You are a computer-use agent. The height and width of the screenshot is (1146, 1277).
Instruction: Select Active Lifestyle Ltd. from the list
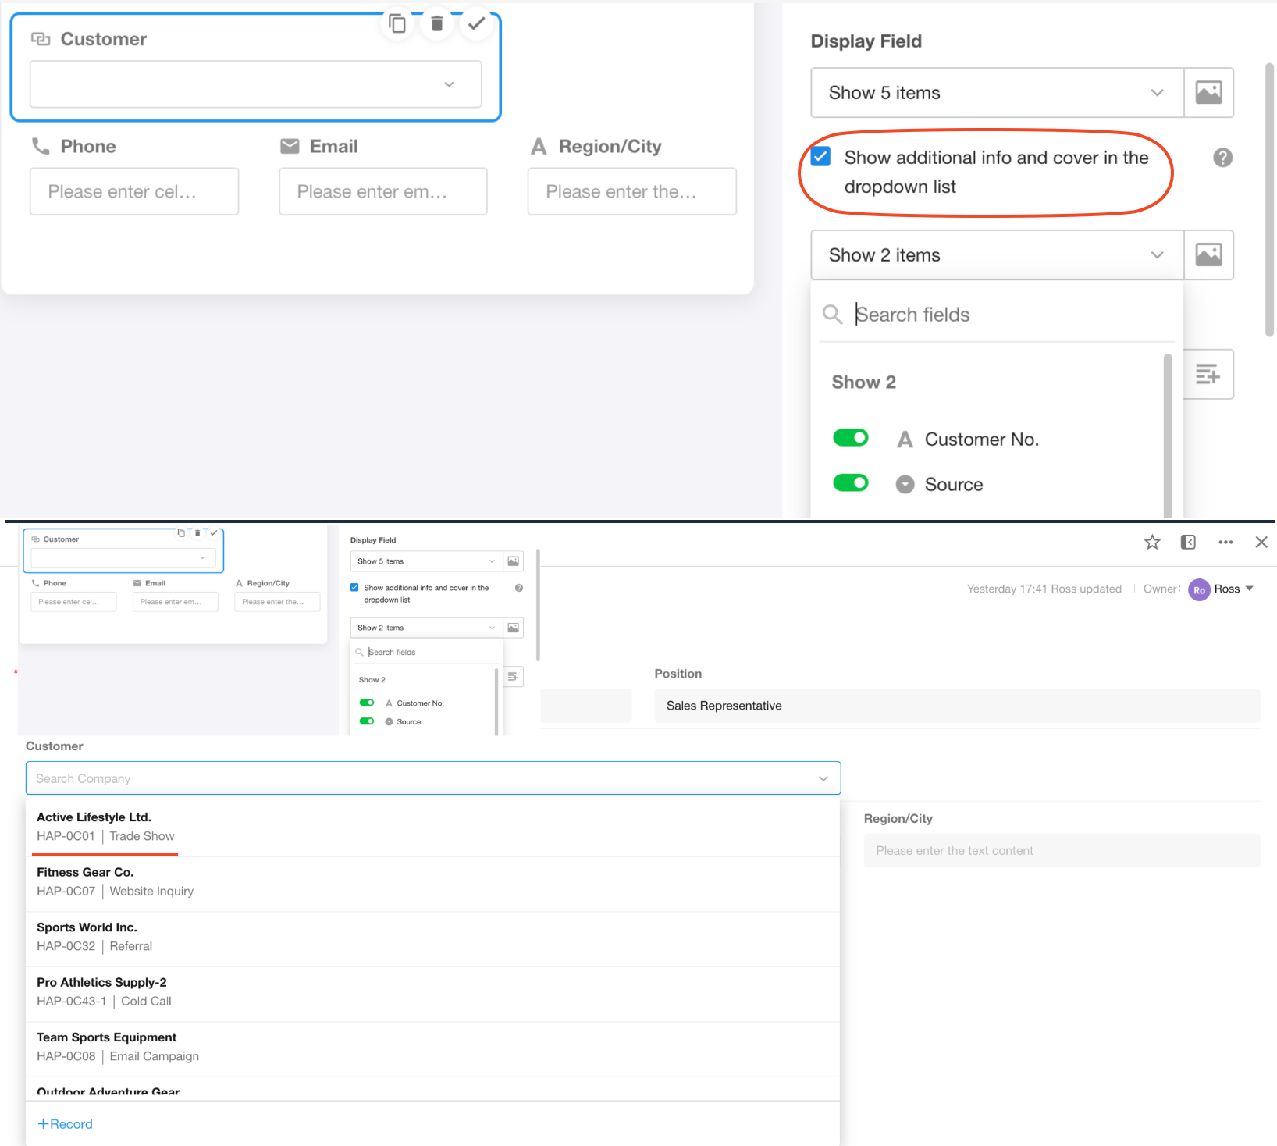pyautogui.click(x=94, y=817)
